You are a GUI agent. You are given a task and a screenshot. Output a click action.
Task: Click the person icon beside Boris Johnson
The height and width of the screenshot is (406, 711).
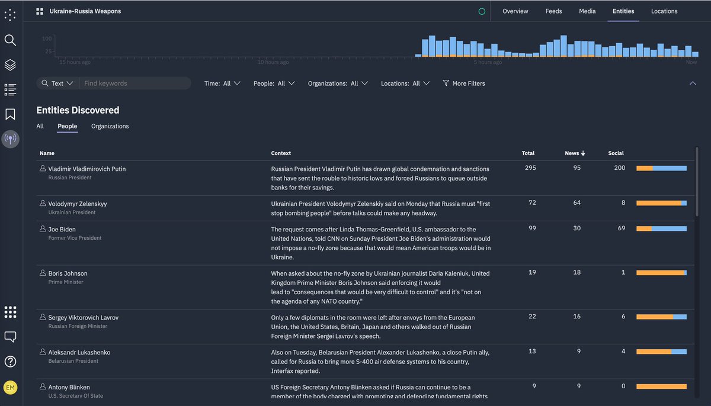[43, 273]
